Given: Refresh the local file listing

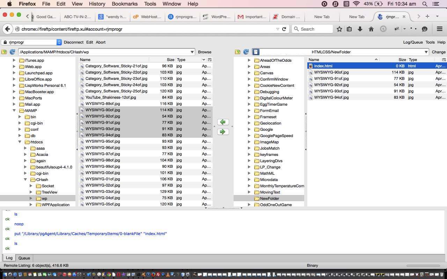Looking at the screenshot, I should coord(12,52).
